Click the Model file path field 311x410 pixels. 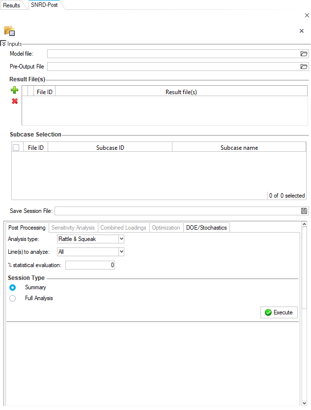click(173, 54)
